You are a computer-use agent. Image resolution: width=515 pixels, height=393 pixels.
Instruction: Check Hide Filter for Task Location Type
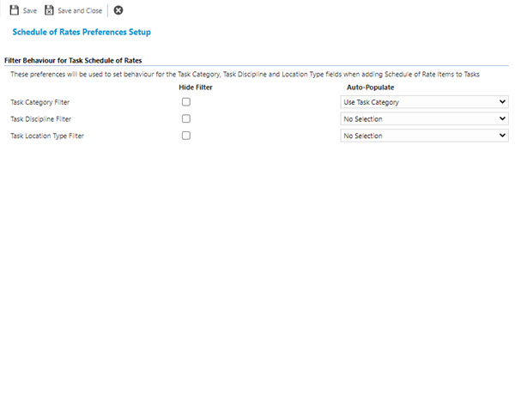click(x=186, y=136)
